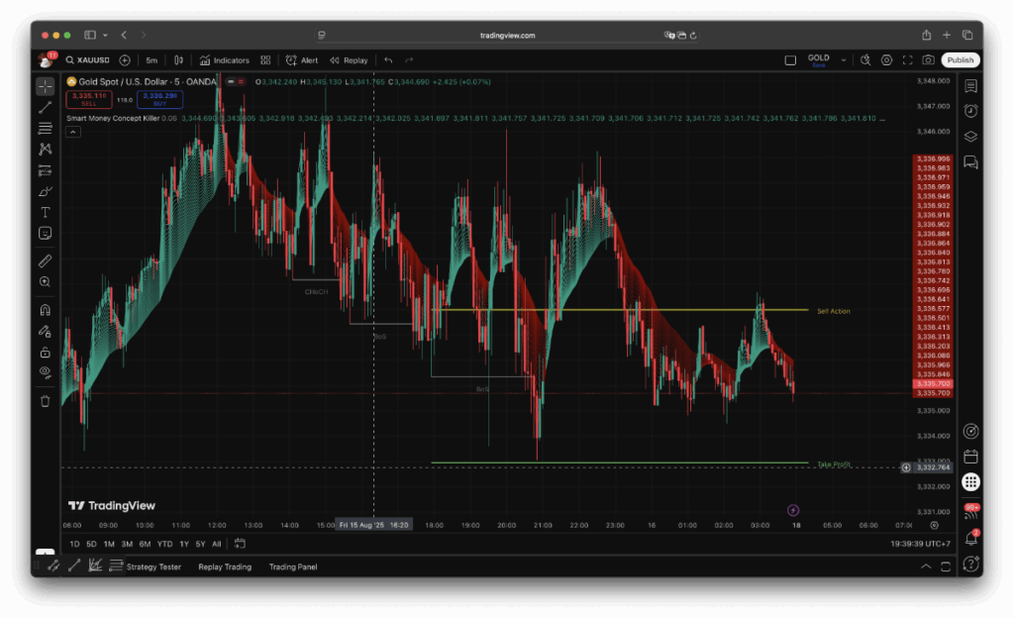Switch to the Trading Panel tab

point(292,566)
